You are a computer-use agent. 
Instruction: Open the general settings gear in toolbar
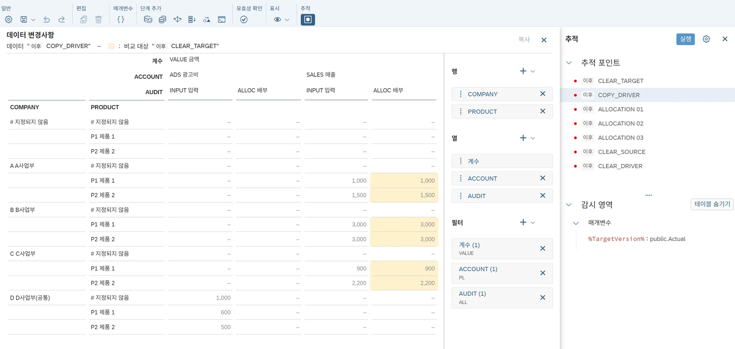pyautogui.click(x=8, y=20)
